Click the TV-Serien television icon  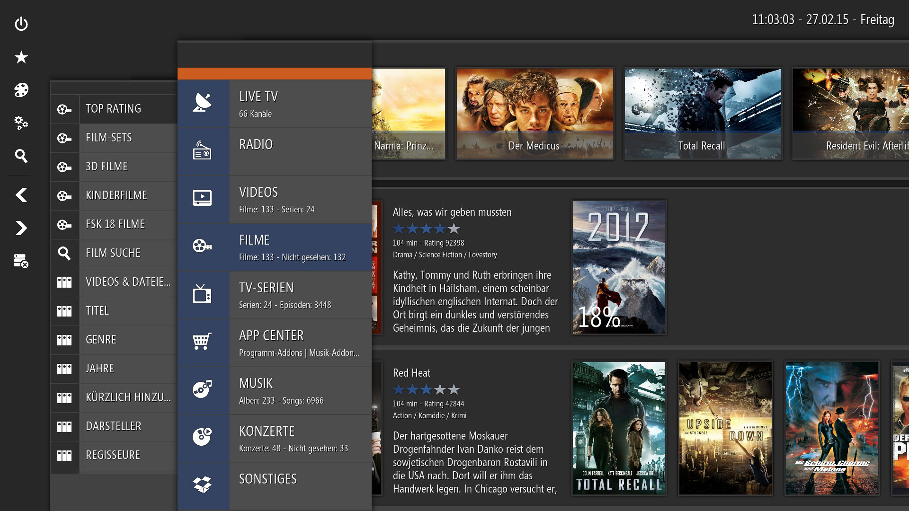[x=202, y=293]
